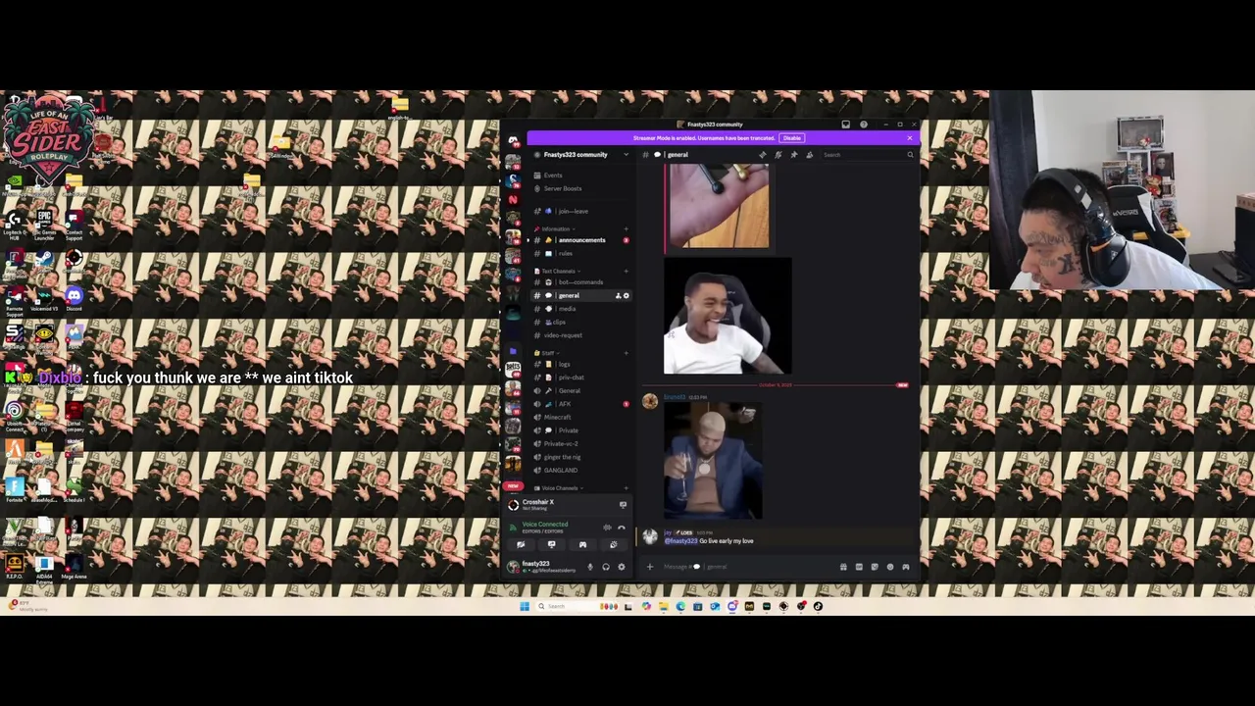The width and height of the screenshot is (1255, 706).
Task: Open sticker picker in message bar
Action: tap(875, 567)
